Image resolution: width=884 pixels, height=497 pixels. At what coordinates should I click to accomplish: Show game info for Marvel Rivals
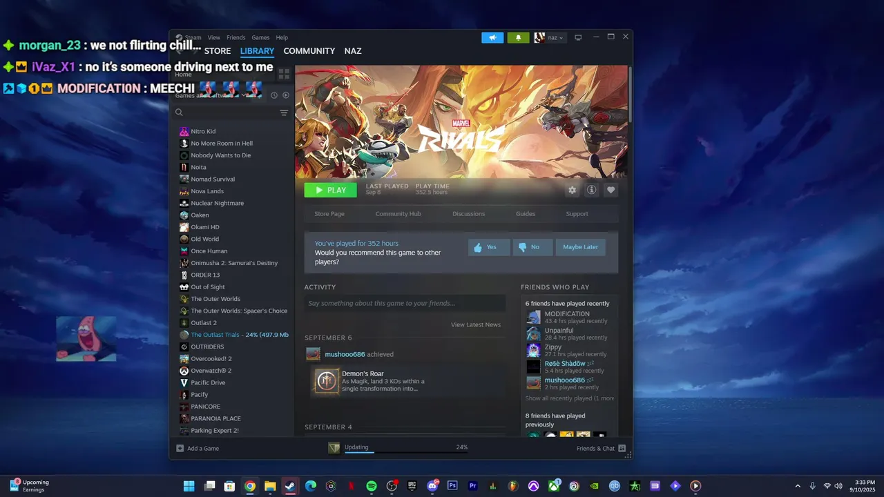(x=591, y=190)
